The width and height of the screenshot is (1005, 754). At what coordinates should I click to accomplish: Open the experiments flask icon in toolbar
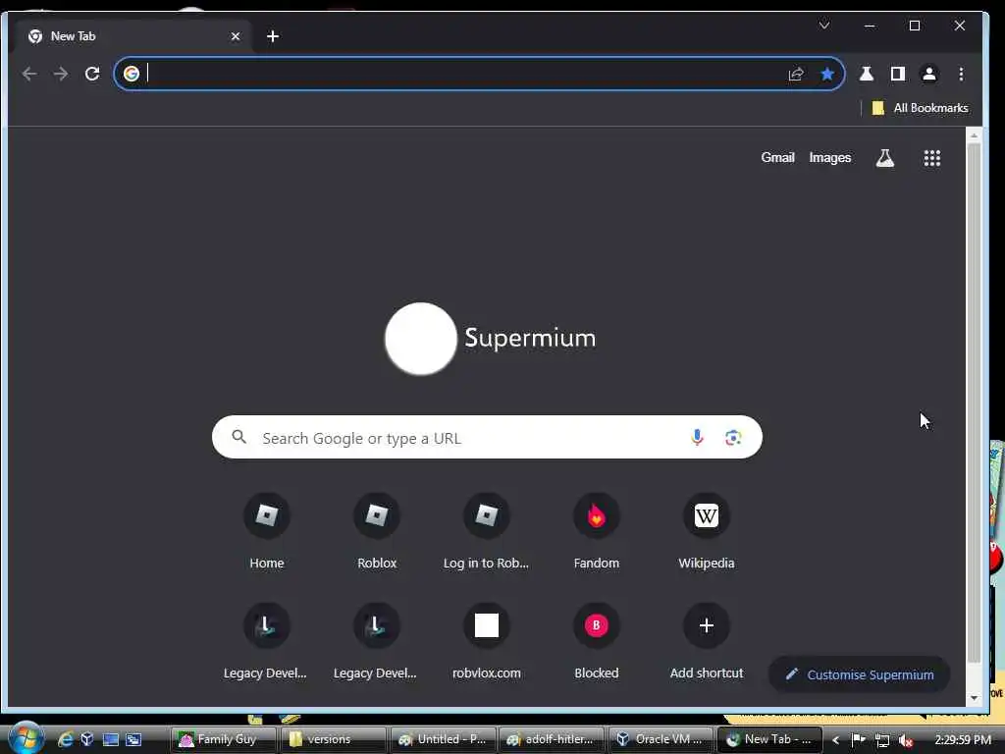[x=867, y=74]
